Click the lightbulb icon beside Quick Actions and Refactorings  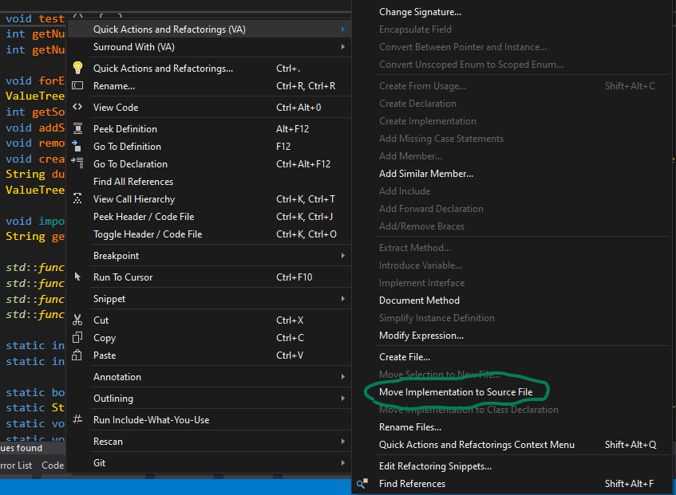(x=77, y=68)
